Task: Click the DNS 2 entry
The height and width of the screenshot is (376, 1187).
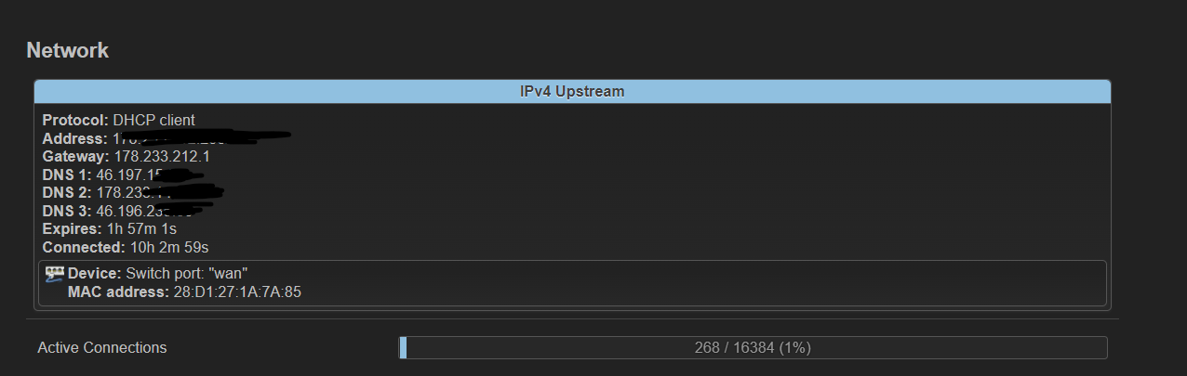Action: click(133, 193)
